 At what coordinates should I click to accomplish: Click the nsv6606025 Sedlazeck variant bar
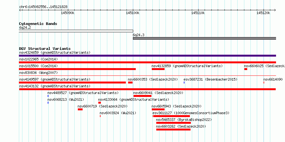click(246, 69)
